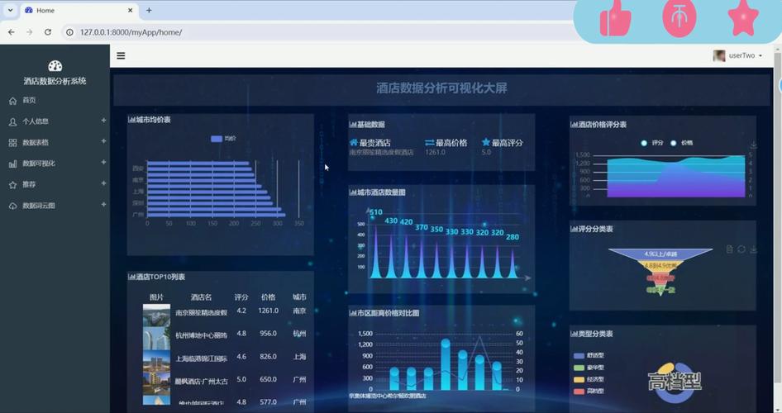Toggle the sidebar hamburger menu icon
Viewport: 782px width, 413px height.
coord(121,56)
